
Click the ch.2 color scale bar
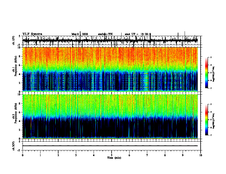(207, 120)
